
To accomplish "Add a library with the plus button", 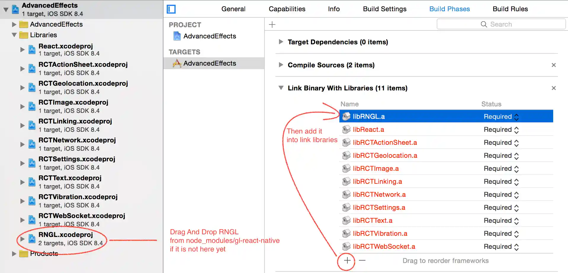I will click(347, 261).
